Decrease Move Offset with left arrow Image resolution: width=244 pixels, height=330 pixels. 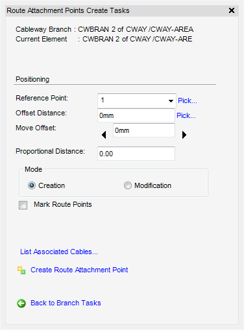point(104,135)
